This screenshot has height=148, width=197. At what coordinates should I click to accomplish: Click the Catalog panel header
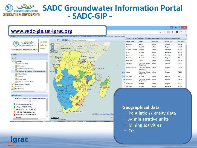point(29,55)
